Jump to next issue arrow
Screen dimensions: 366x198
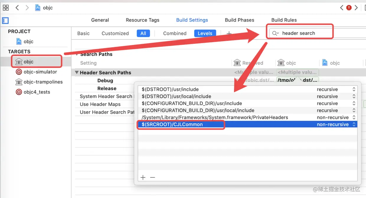[x=356, y=8]
